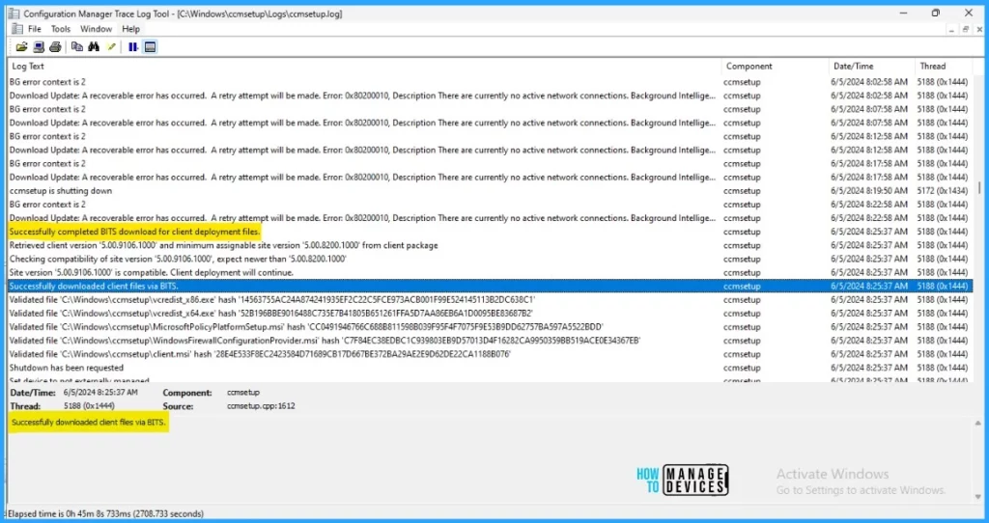This screenshot has height=523, width=989.
Task: Pause log monitoring with the Pause icon
Action: click(132, 47)
